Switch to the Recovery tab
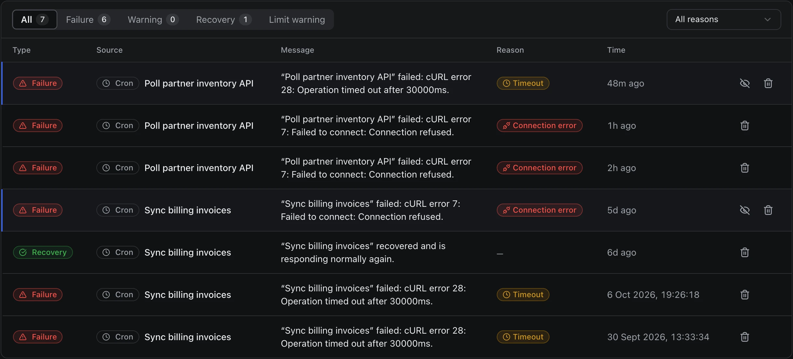 point(224,20)
